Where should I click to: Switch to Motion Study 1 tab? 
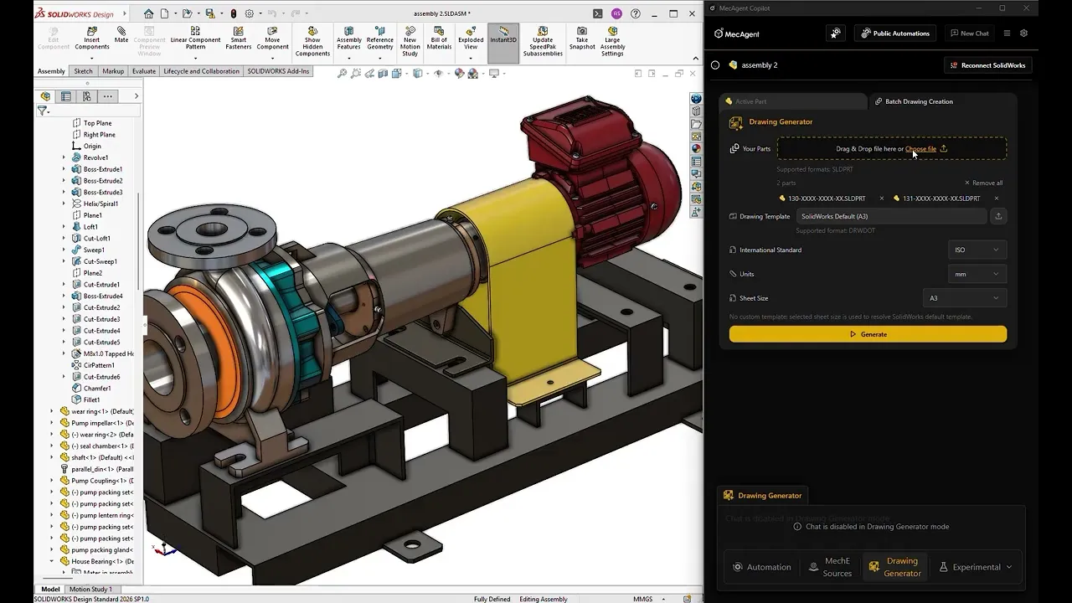(x=90, y=590)
